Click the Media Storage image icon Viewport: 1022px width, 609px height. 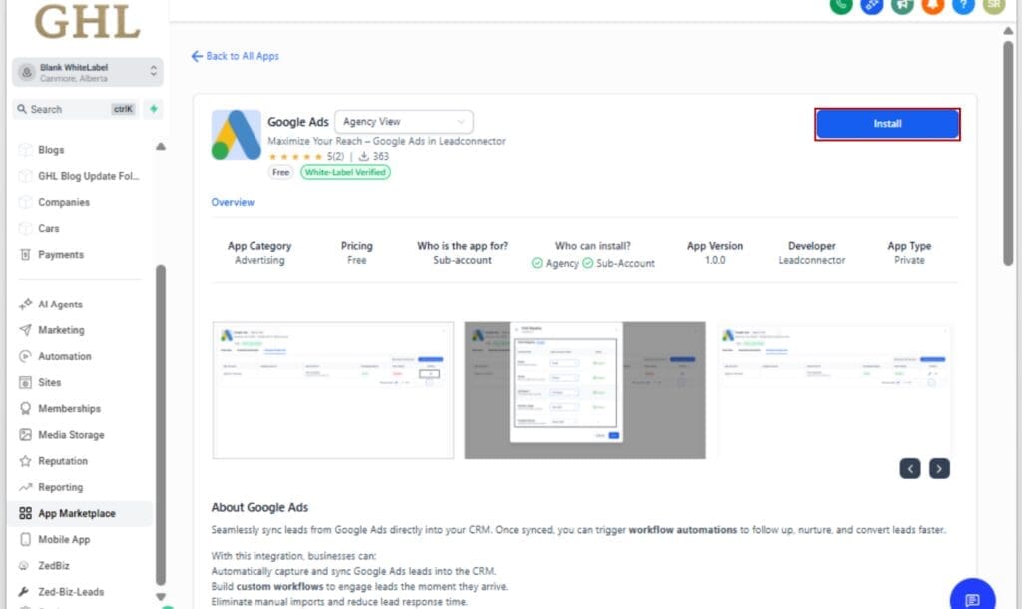[x=25, y=435]
